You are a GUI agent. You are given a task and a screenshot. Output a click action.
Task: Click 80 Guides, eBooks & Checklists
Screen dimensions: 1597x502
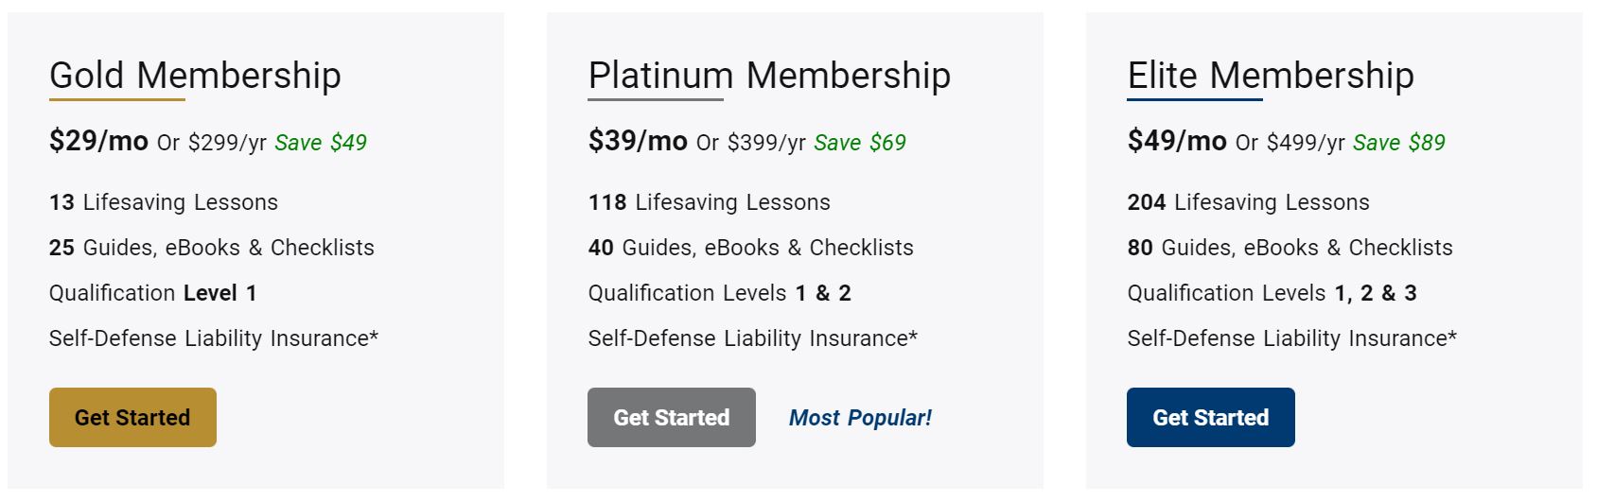(1290, 248)
